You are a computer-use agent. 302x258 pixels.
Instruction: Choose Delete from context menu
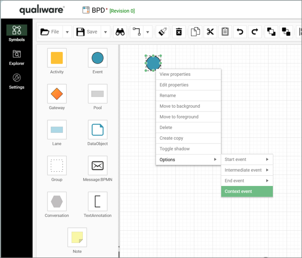click(x=188, y=128)
